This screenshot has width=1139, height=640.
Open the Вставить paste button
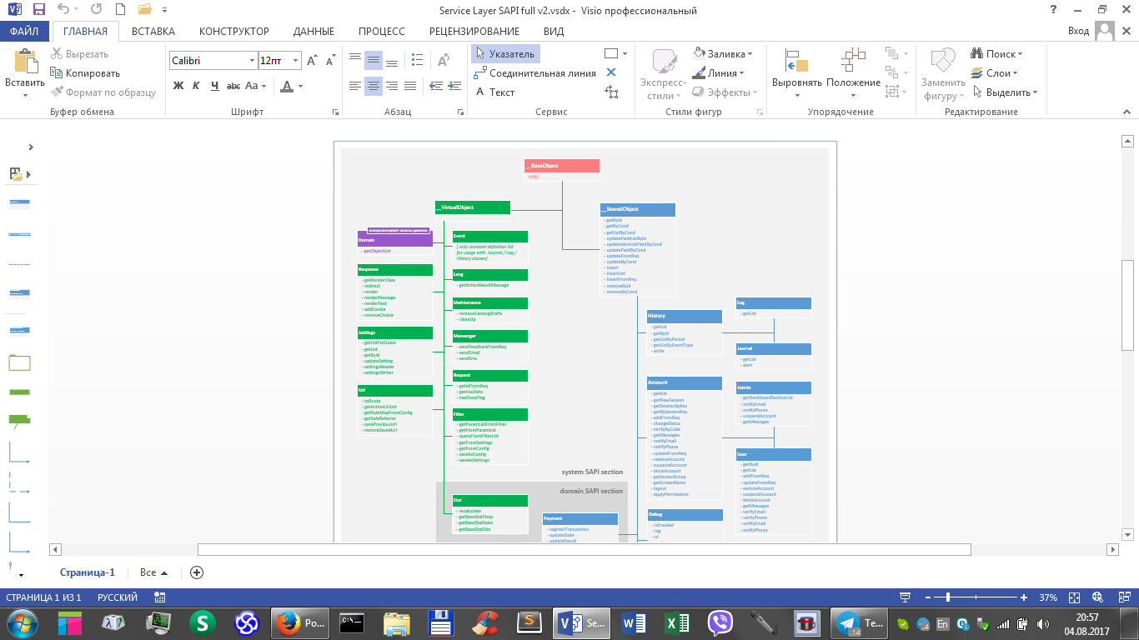coord(25,72)
